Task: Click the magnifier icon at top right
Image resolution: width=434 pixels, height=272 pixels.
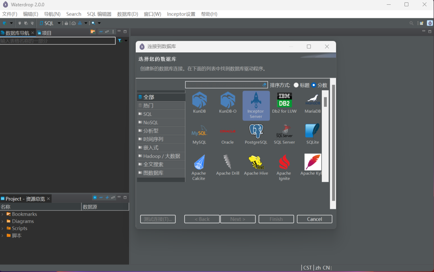Action: (411, 23)
